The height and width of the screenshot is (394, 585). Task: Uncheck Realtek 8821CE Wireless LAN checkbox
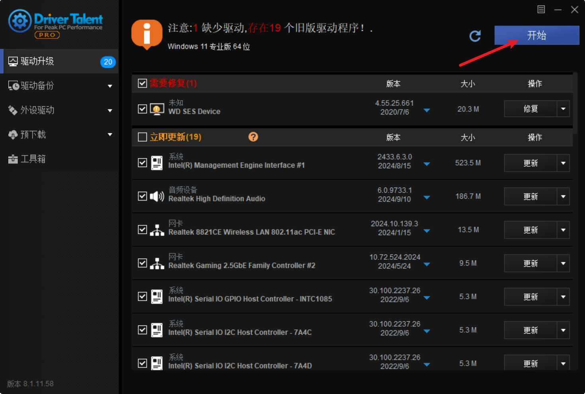[142, 230]
